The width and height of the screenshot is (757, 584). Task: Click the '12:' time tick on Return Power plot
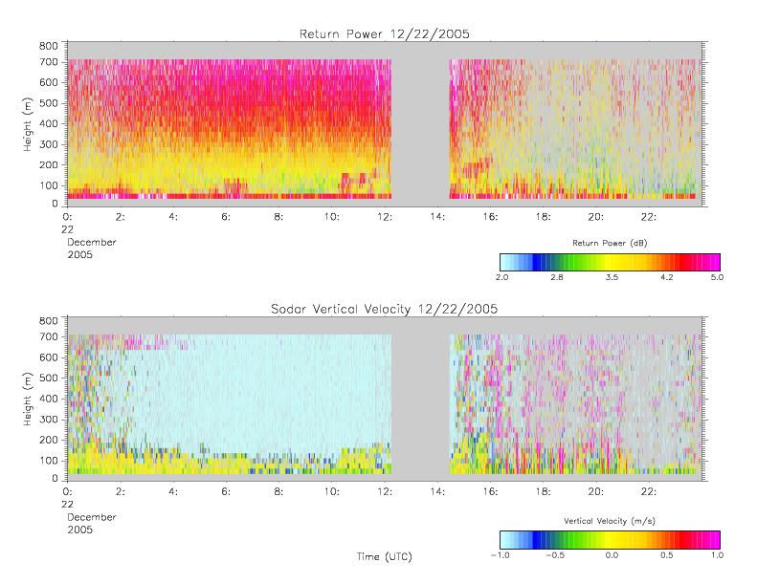tap(385, 217)
